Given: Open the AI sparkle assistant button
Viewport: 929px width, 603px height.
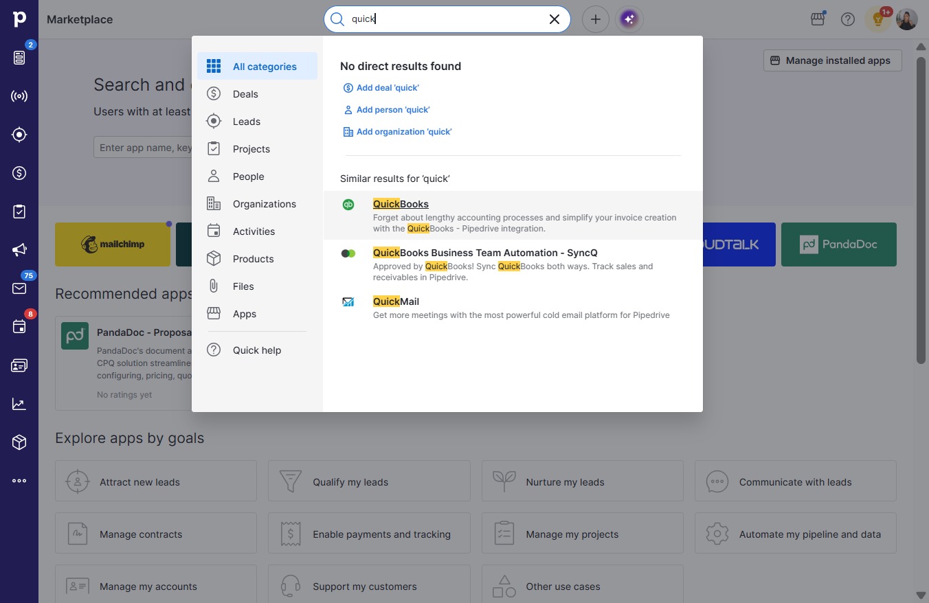Looking at the screenshot, I should 629,19.
